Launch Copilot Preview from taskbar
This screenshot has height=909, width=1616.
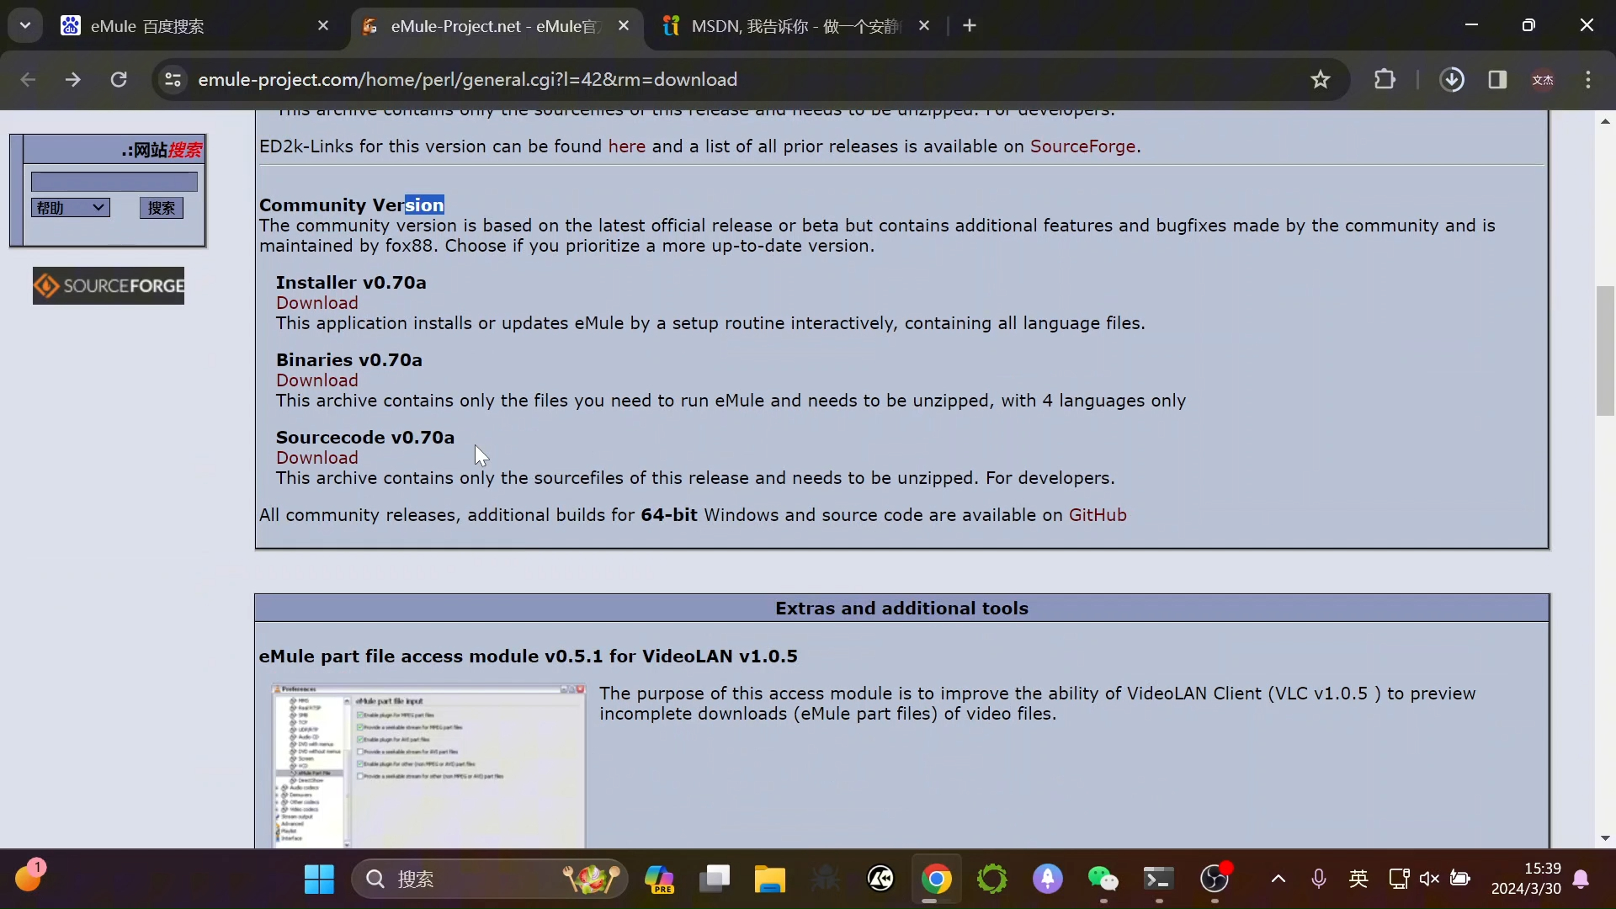659,880
